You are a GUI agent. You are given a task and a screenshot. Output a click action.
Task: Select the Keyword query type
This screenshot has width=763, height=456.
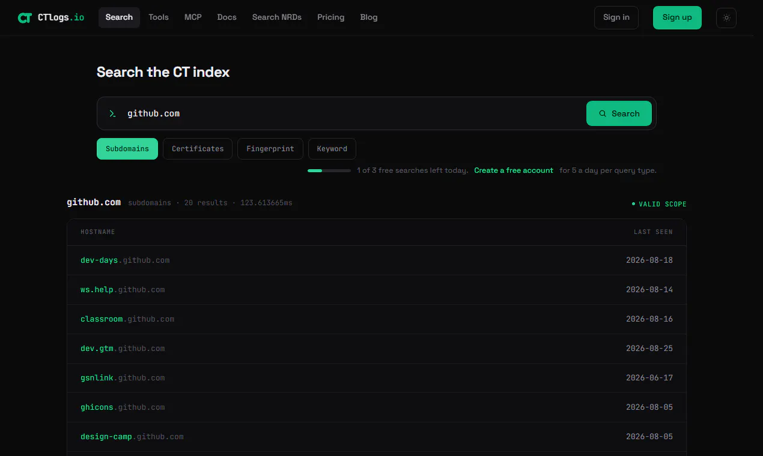tap(332, 149)
